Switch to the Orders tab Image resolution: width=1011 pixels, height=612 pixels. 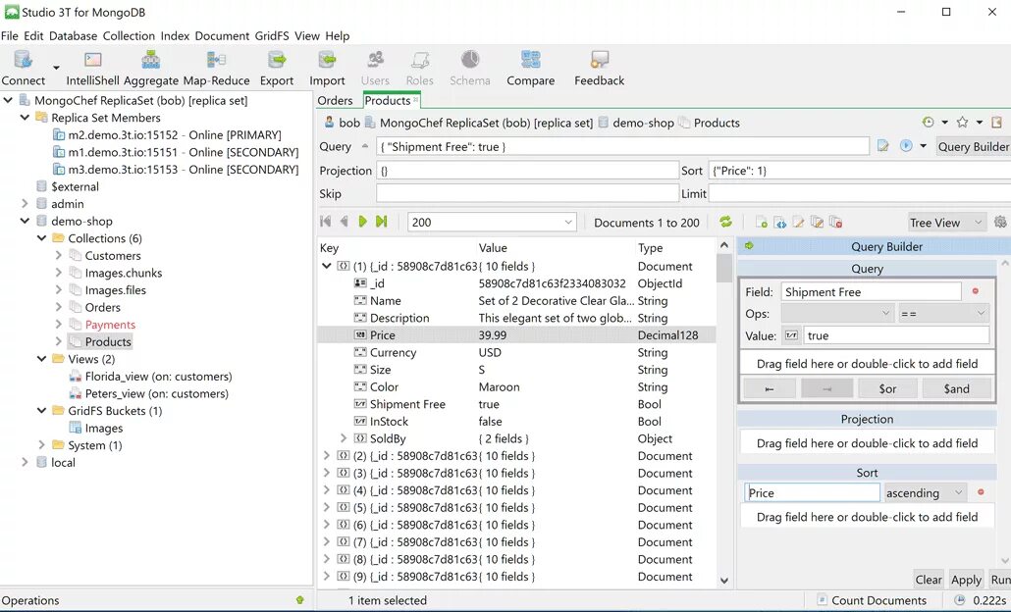pyautogui.click(x=335, y=100)
